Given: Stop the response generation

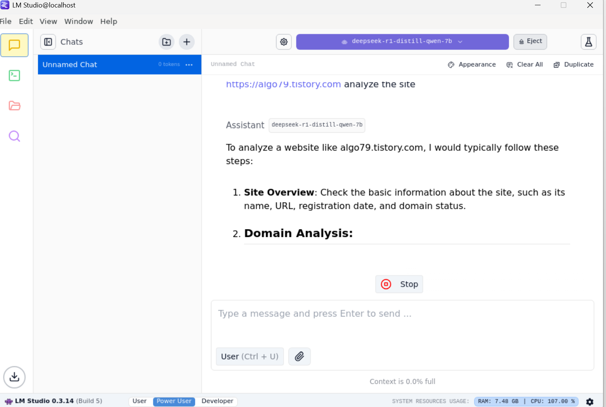Looking at the screenshot, I should pyautogui.click(x=399, y=284).
